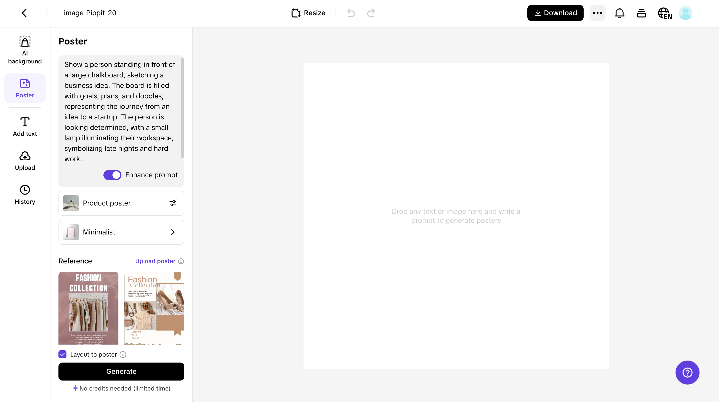Screen dimensions: 719x402
Task: Click the EN language globe
Action: tap(665, 13)
